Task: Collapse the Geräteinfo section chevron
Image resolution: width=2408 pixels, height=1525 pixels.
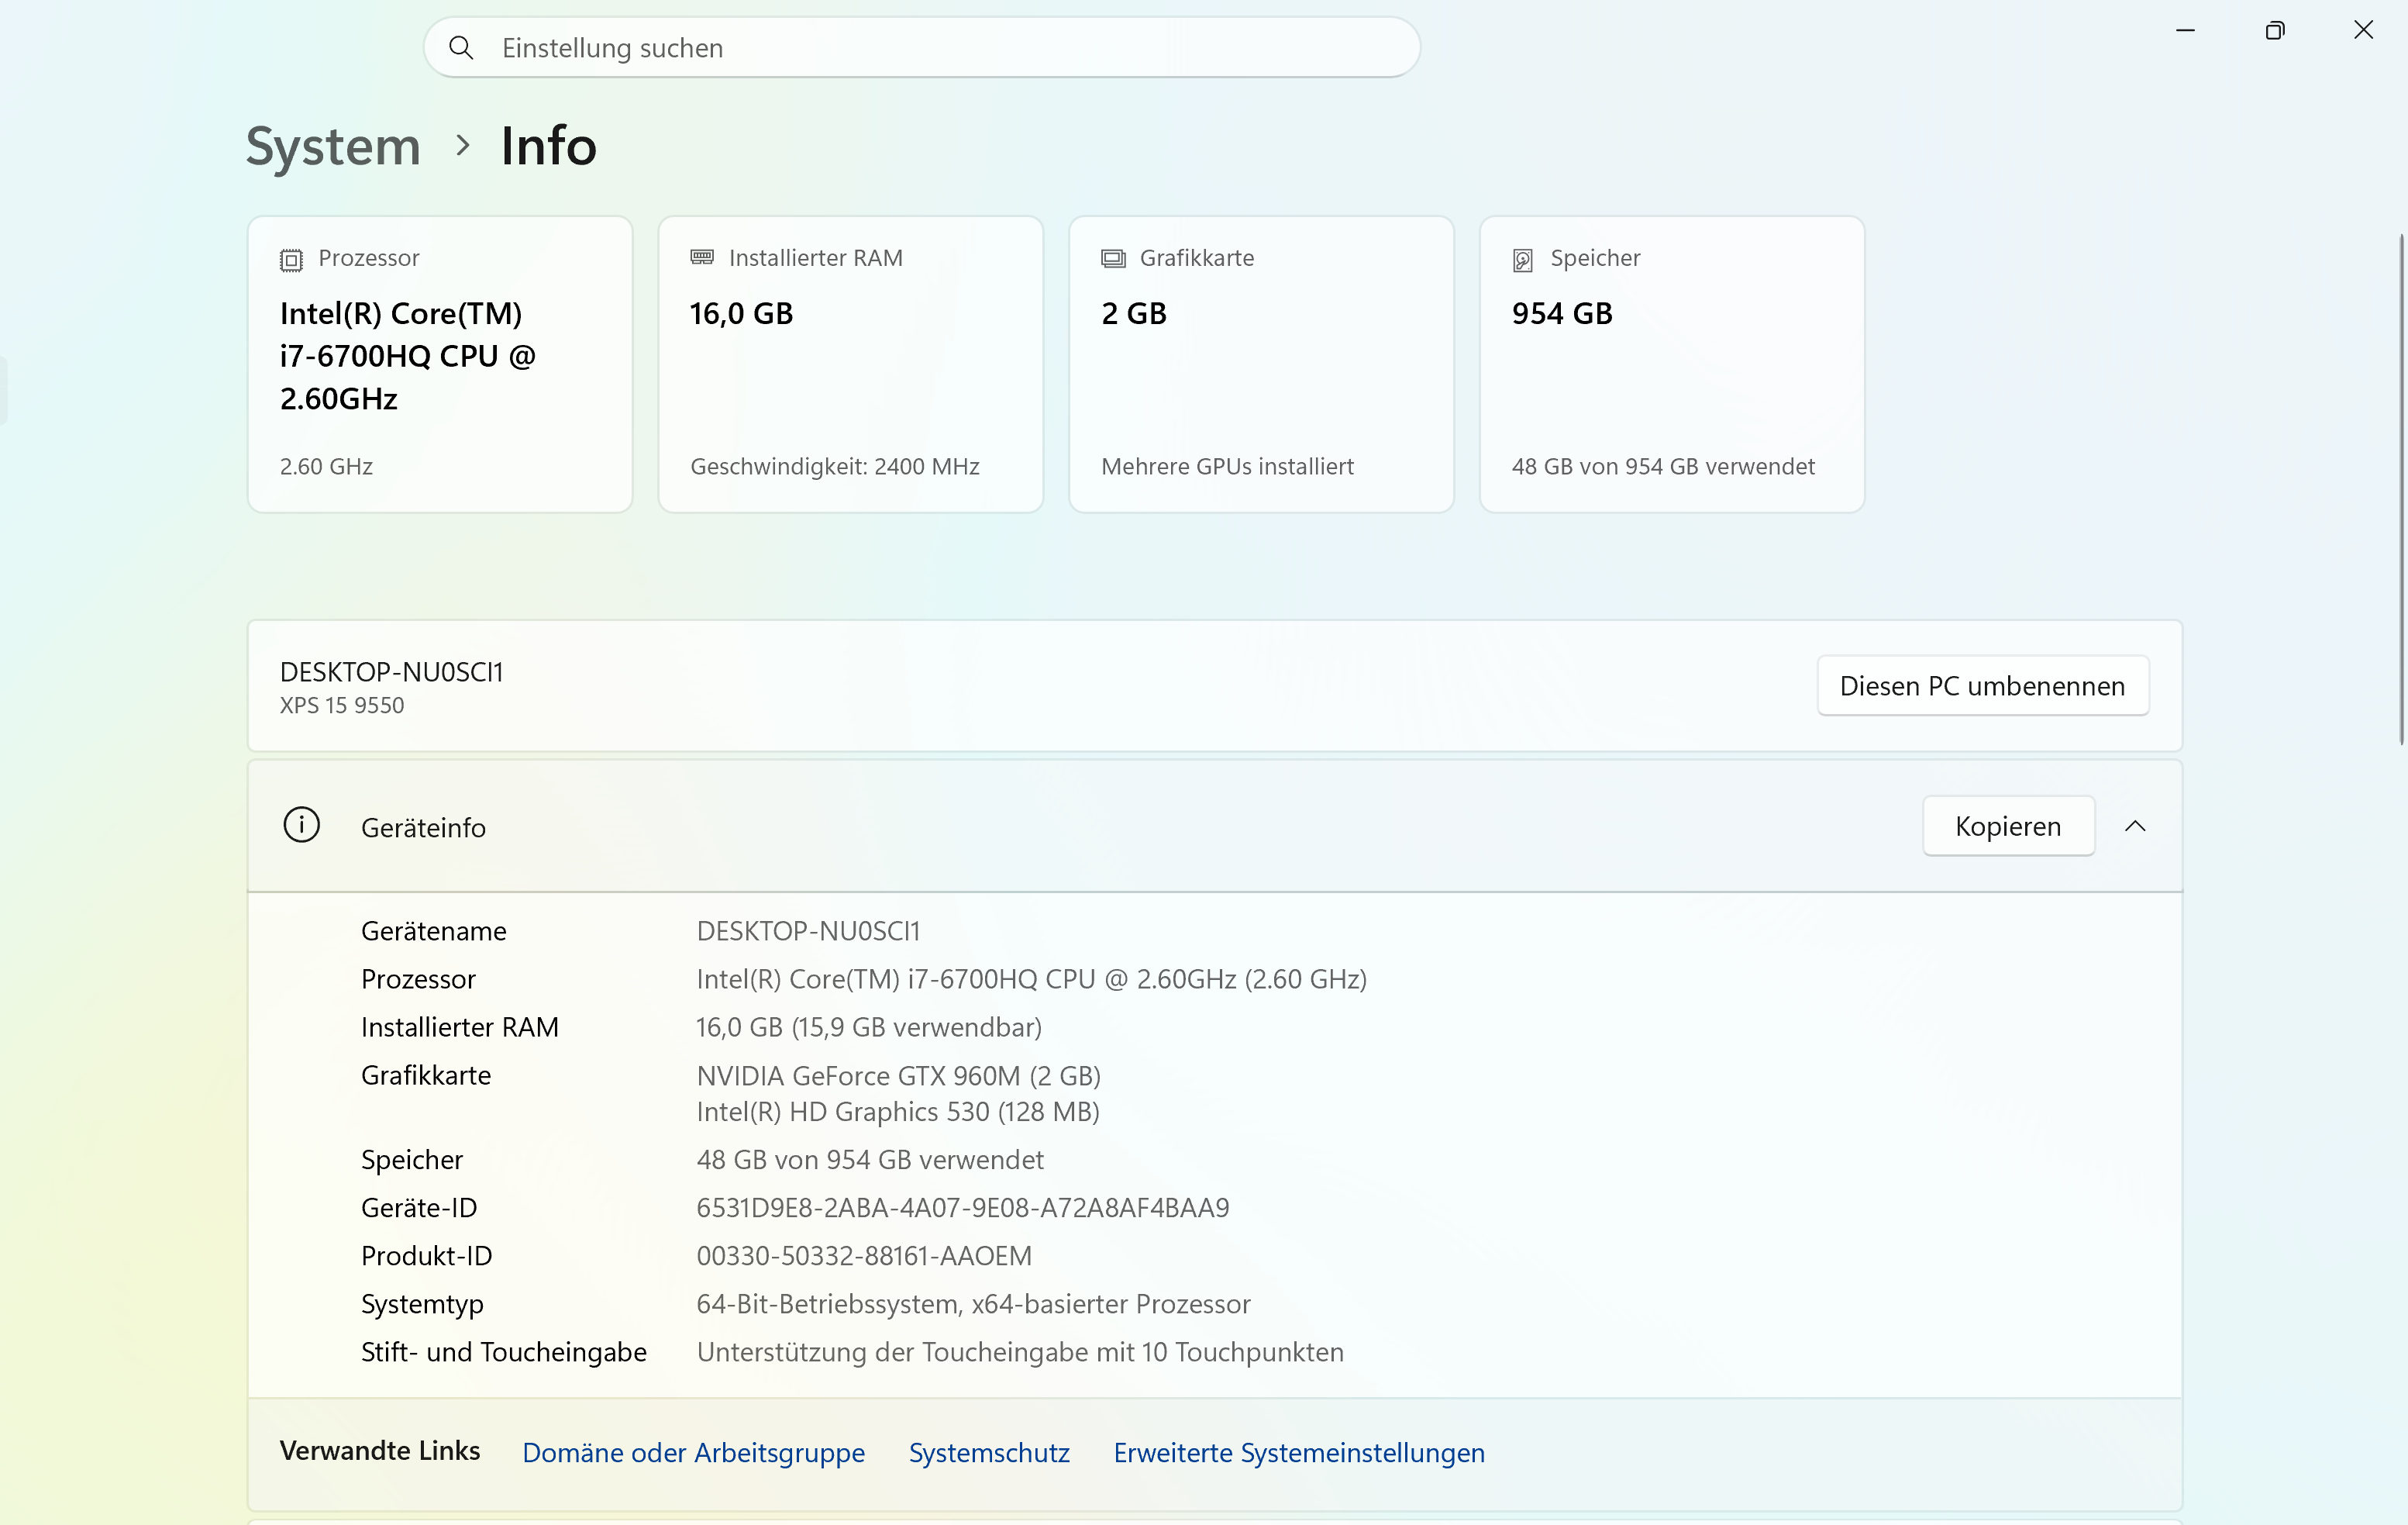Action: [2135, 826]
